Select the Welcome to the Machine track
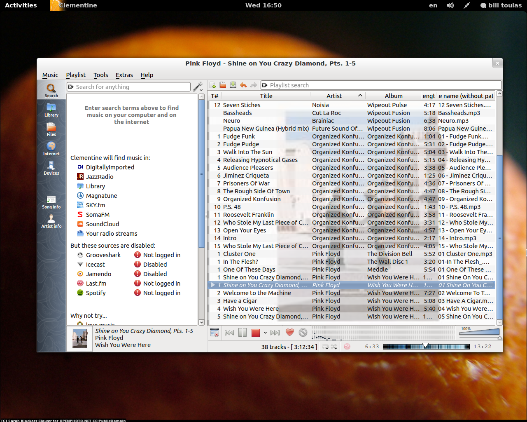Image resolution: width=527 pixels, height=422 pixels. (x=351, y=293)
